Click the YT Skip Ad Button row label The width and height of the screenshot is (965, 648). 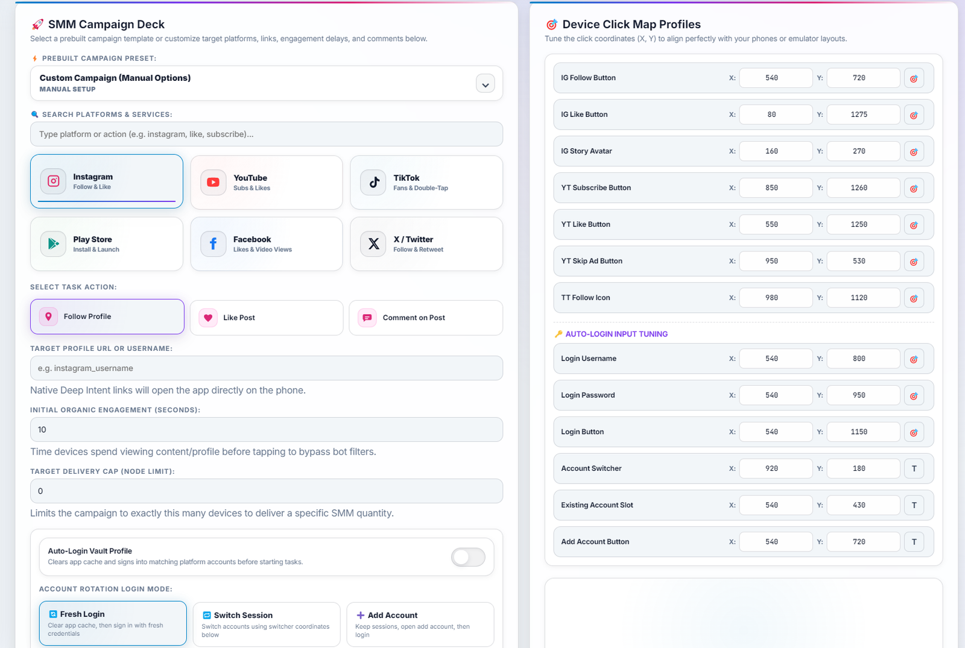[592, 261]
